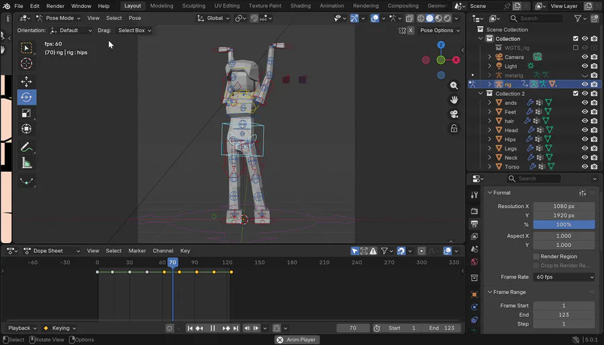Hide the Camera object using eye icon
This screenshot has height=345, width=604.
click(x=585, y=57)
